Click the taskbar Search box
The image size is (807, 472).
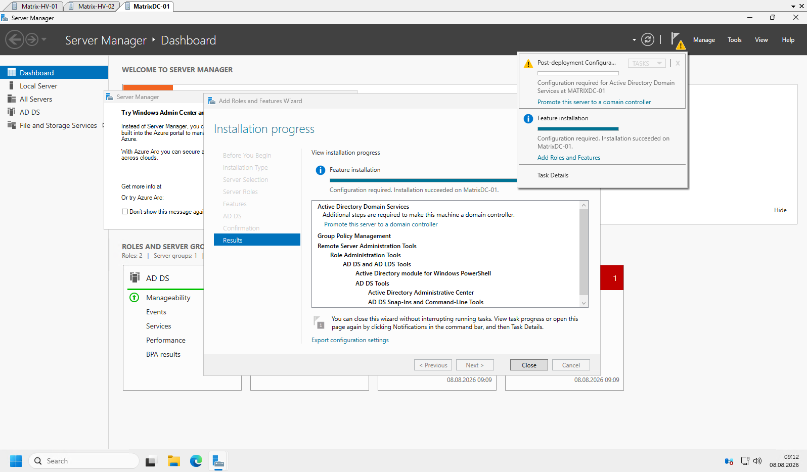[84, 461]
